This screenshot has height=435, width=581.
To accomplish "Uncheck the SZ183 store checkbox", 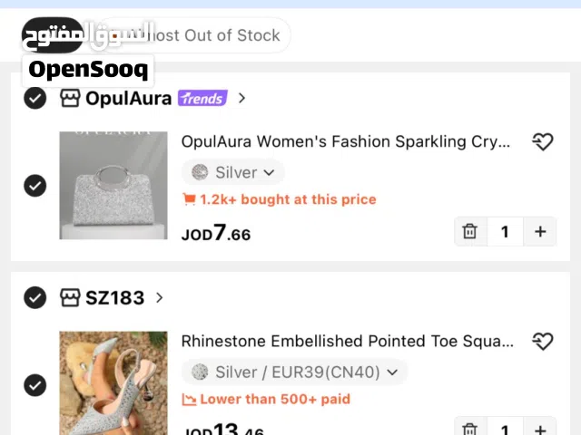I will [34, 297].
